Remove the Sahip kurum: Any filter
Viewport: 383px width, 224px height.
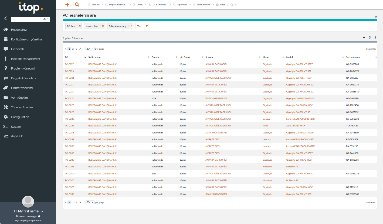(131, 26)
